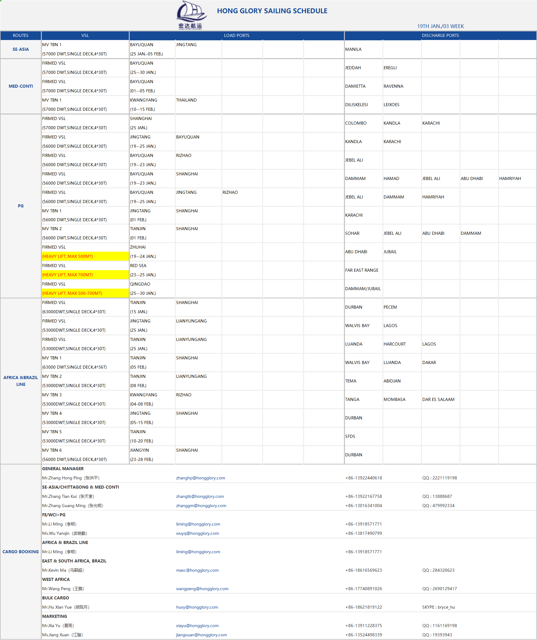Screen dimensions: 537x640
Task: Open jiangxuan@hongglory.com email link
Action: (201, 635)
